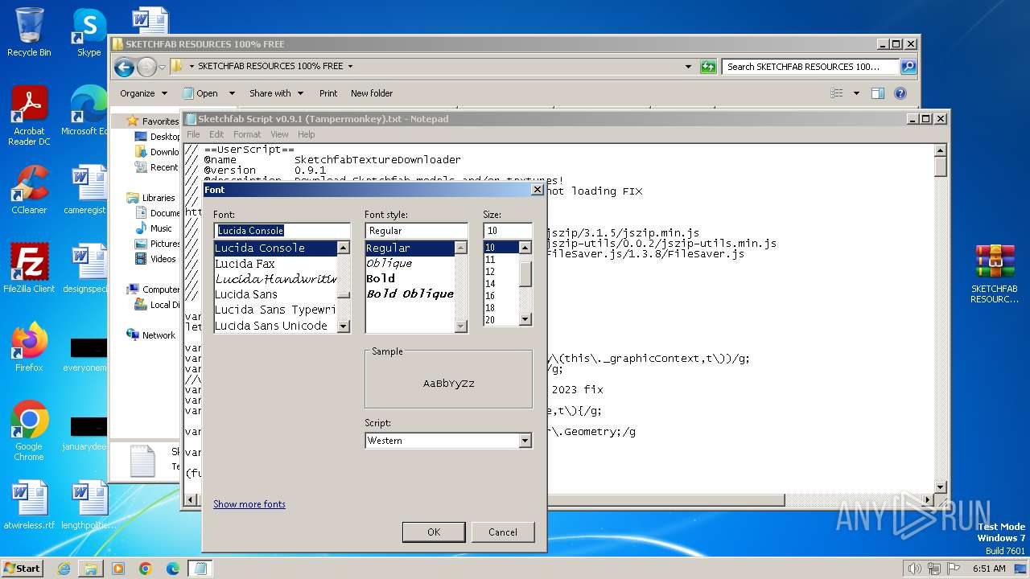Confirm font with OK button

coord(434,532)
